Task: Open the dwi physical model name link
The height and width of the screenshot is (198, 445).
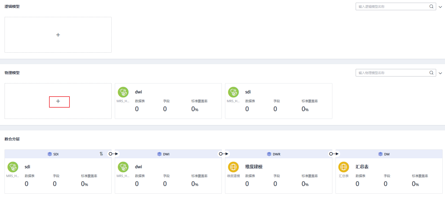Action: click(x=138, y=92)
